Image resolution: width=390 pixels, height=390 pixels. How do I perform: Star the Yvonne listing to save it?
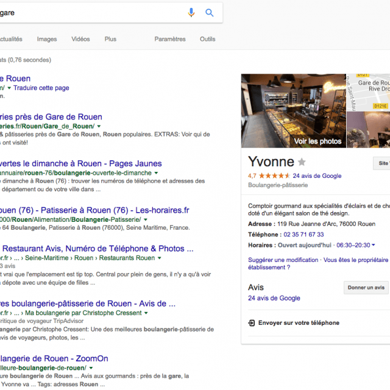[x=302, y=162]
